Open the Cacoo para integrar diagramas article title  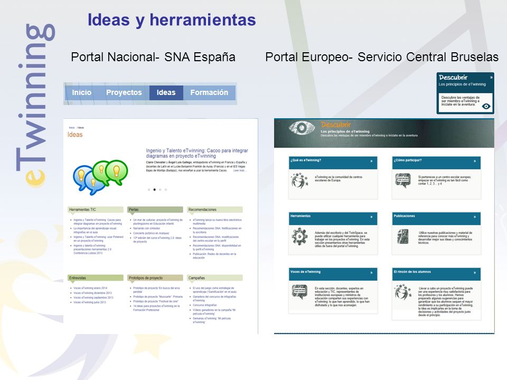197,153
